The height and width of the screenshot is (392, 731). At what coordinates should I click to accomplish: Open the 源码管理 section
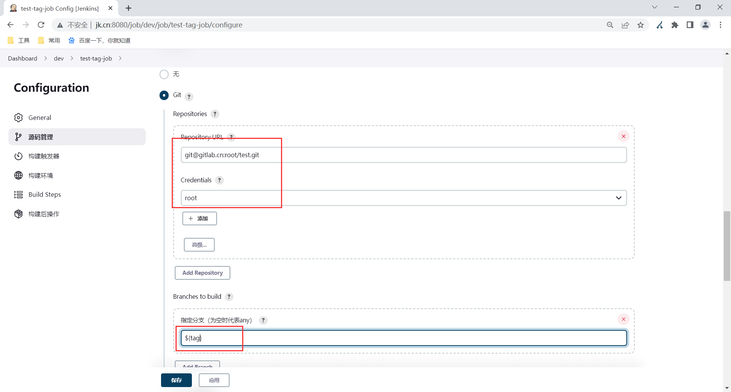tap(77, 137)
